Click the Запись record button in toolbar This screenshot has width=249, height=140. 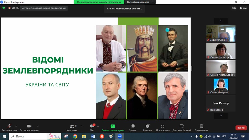click(133, 128)
